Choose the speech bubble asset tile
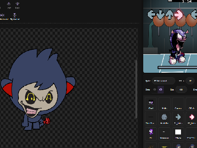The height and width of the screenshot is (148, 197). click(x=151, y=104)
